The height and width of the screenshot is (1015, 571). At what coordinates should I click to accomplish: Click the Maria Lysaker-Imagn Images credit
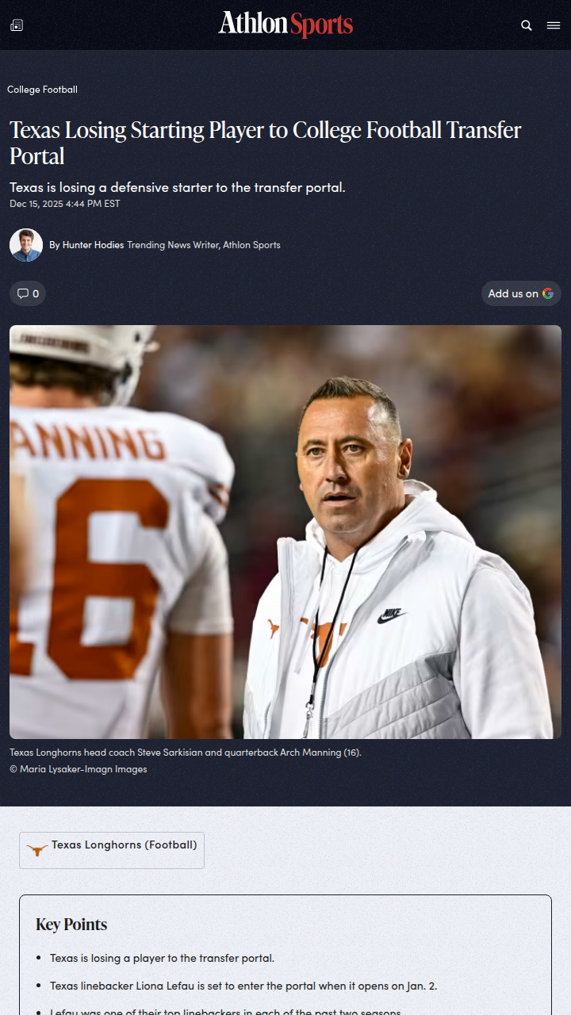point(78,769)
